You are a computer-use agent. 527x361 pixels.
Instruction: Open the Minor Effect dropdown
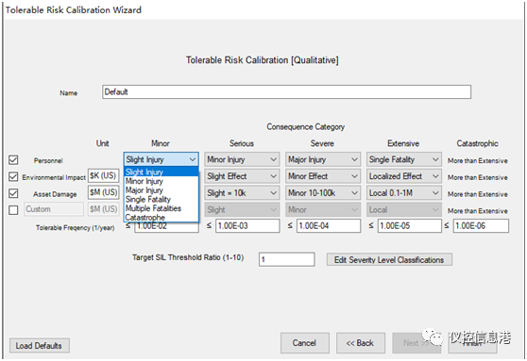[323, 176]
